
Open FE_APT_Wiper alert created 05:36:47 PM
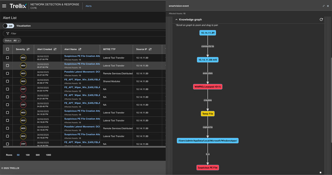(x=82, y=79)
